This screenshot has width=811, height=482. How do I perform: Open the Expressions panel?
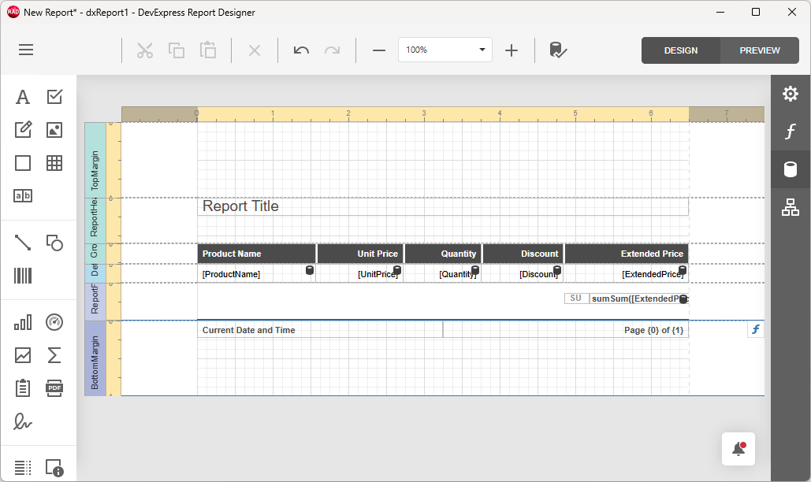[x=791, y=132]
